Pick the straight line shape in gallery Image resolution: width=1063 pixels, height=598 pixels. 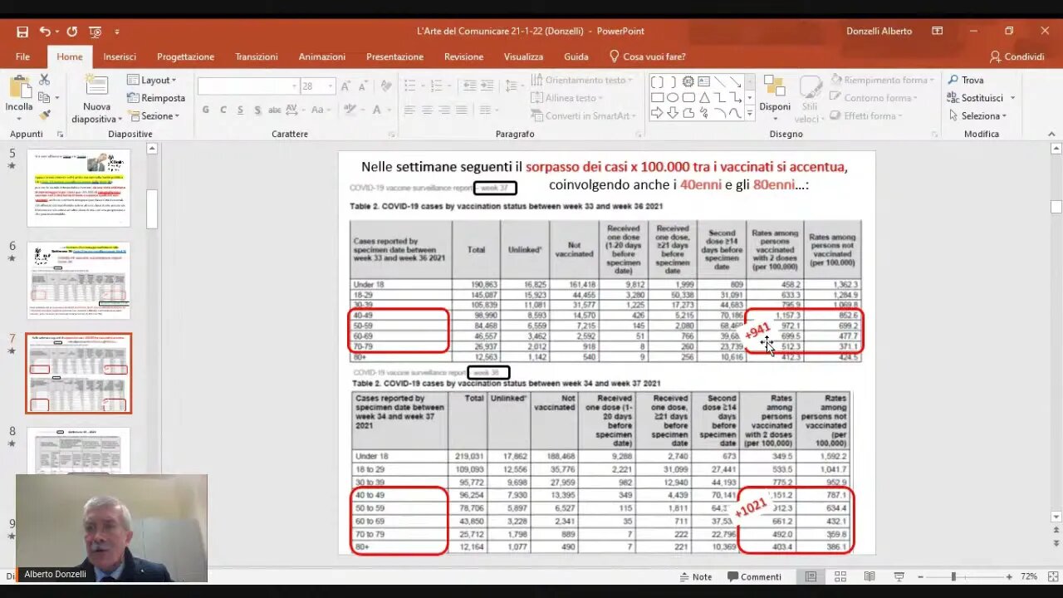coord(720,81)
